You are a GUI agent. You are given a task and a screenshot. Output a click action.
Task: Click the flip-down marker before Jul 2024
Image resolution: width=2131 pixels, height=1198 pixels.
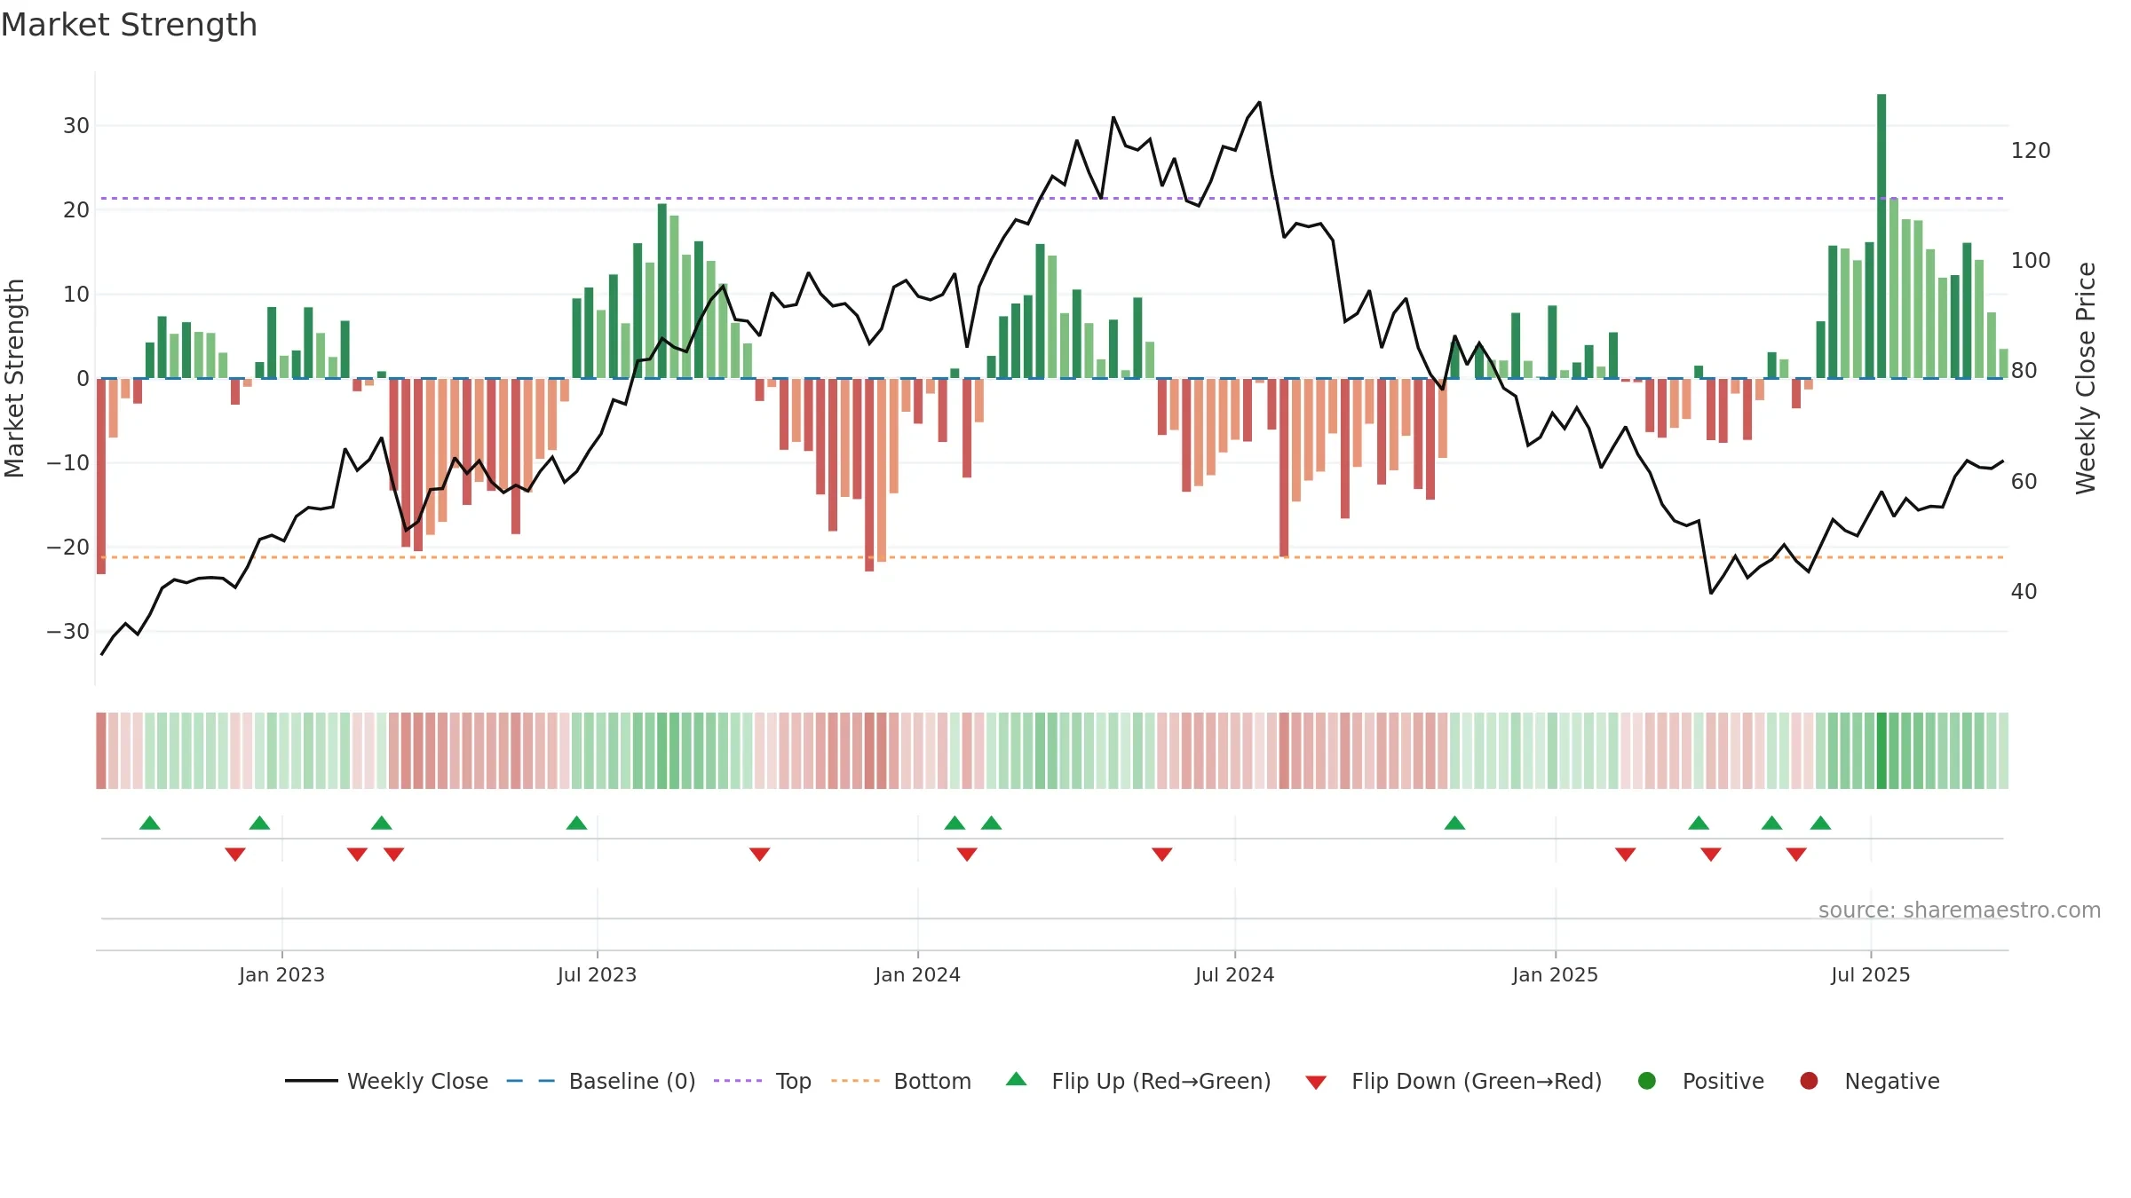click(x=1162, y=854)
